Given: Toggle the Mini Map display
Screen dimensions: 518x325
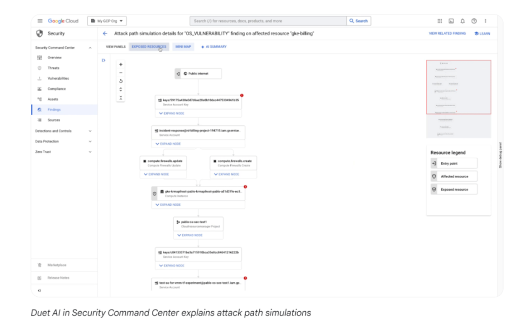Looking at the screenshot, I should (183, 46).
